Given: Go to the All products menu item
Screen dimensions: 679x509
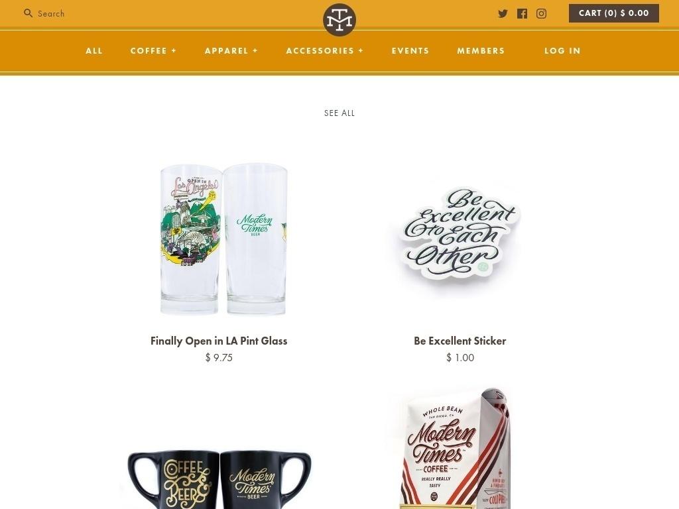Looking at the screenshot, I should [94, 50].
